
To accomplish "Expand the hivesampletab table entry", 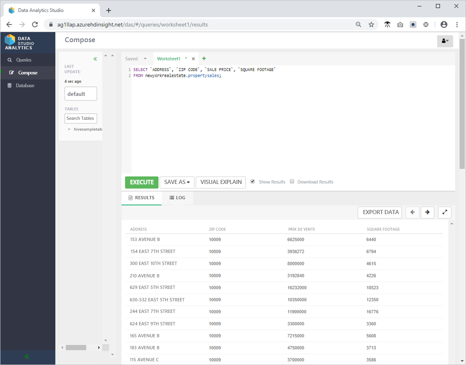I will click(x=69, y=129).
